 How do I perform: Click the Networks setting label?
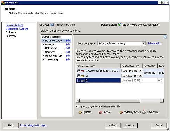[51, 48]
